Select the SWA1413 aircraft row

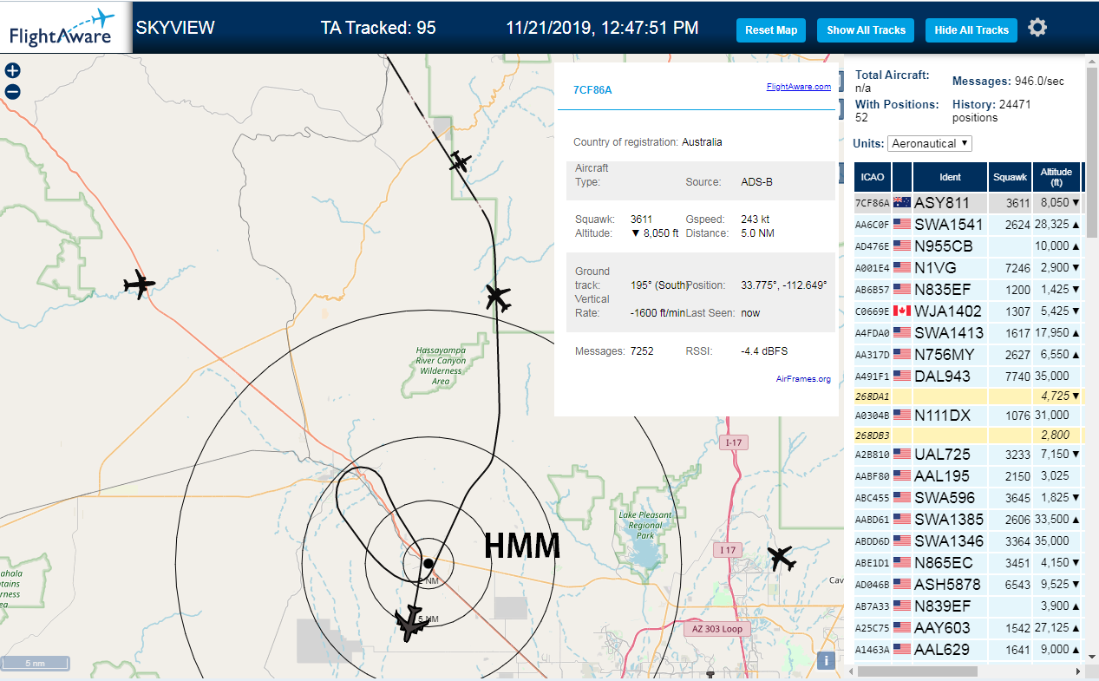(x=968, y=333)
